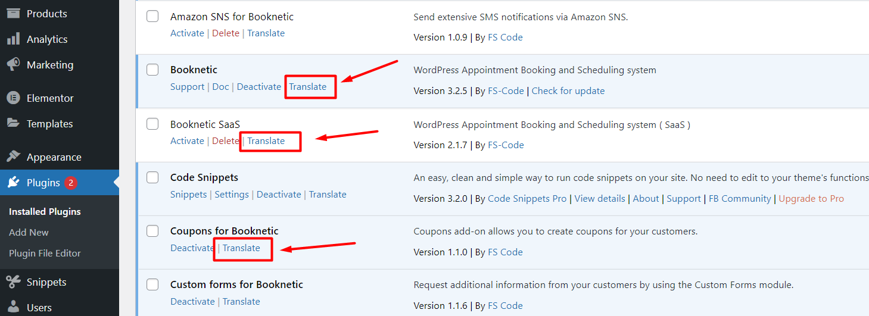Click the Users person icon

tap(13, 308)
